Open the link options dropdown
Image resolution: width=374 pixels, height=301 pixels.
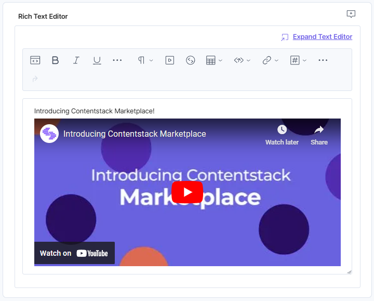pyautogui.click(x=270, y=60)
